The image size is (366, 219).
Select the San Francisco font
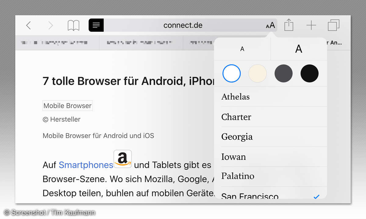[271, 193]
